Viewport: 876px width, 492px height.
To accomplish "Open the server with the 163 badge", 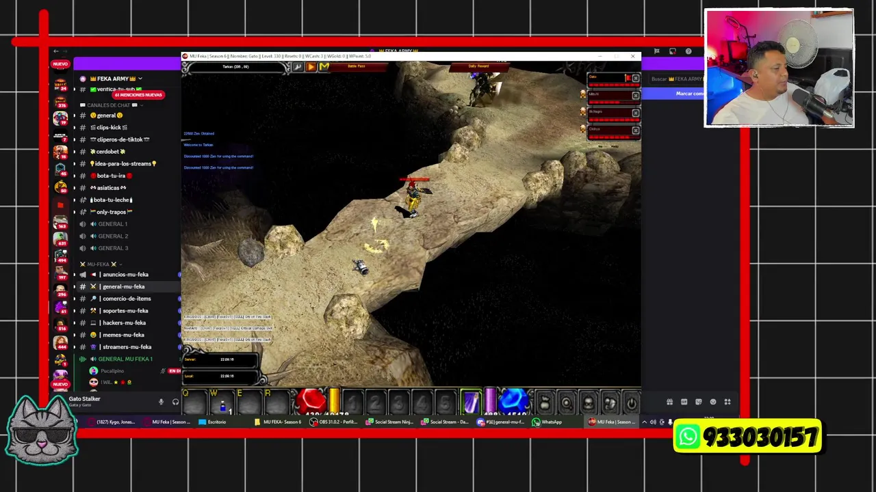I will click(60, 221).
